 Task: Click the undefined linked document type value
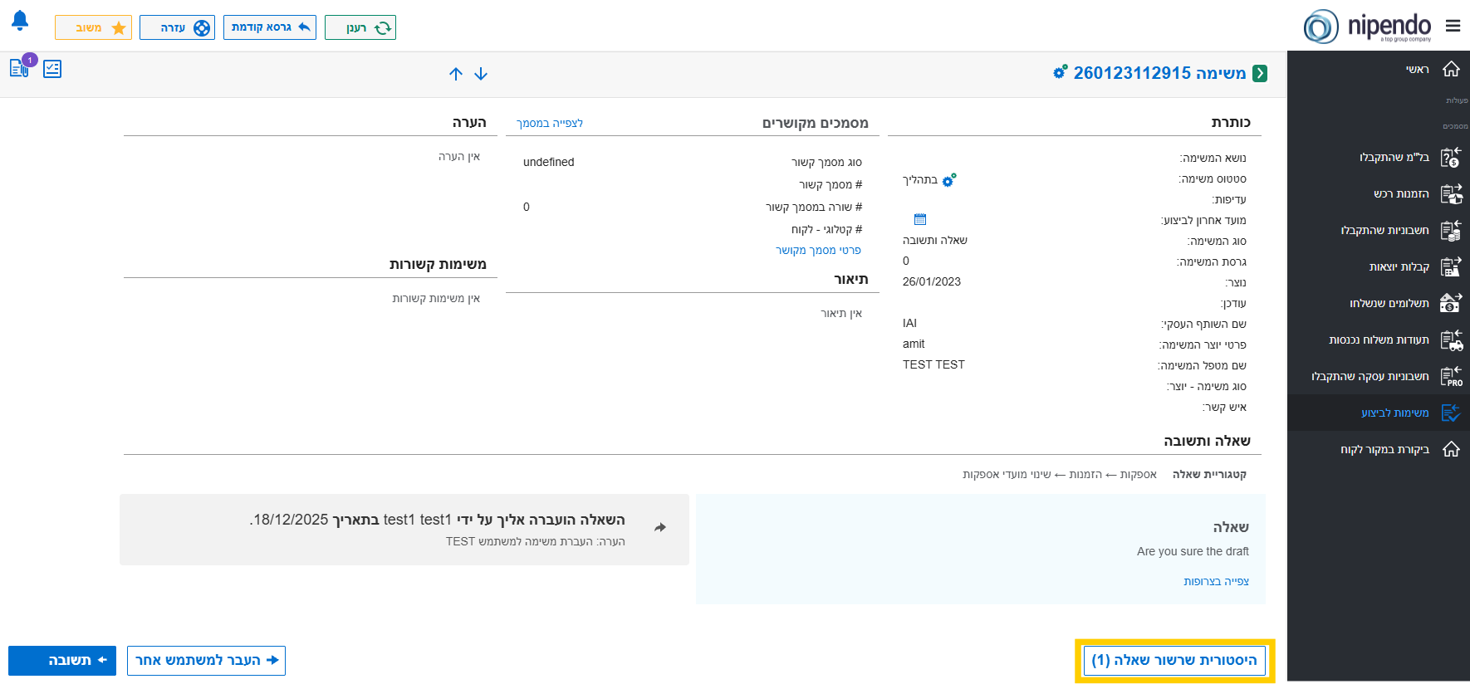tap(548, 162)
